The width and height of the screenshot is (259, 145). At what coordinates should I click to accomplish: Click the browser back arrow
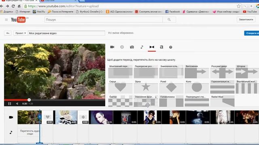coord(2,6)
